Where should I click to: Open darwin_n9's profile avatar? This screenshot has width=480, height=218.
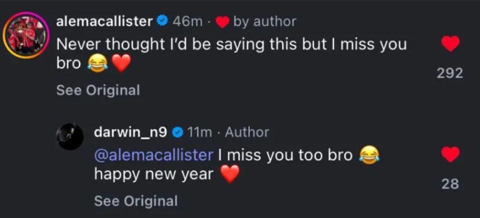69,136
